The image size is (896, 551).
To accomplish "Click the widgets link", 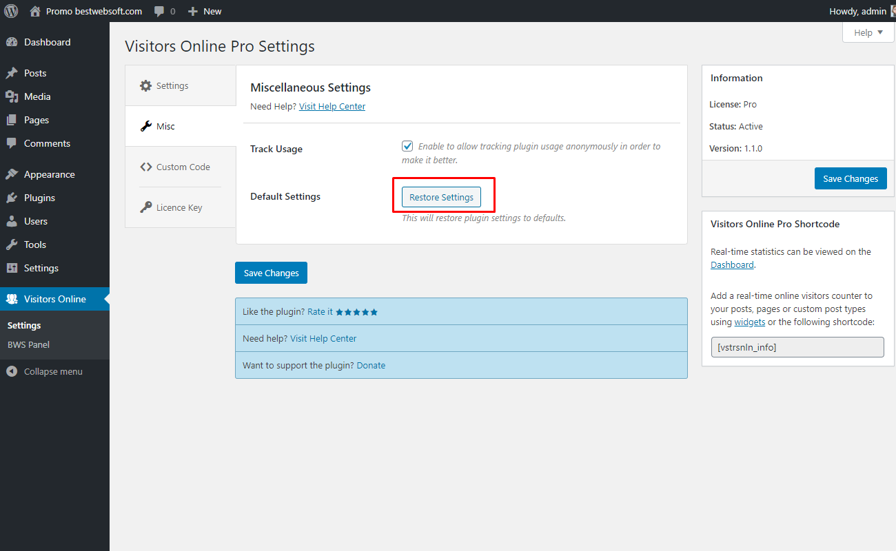I will [750, 322].
